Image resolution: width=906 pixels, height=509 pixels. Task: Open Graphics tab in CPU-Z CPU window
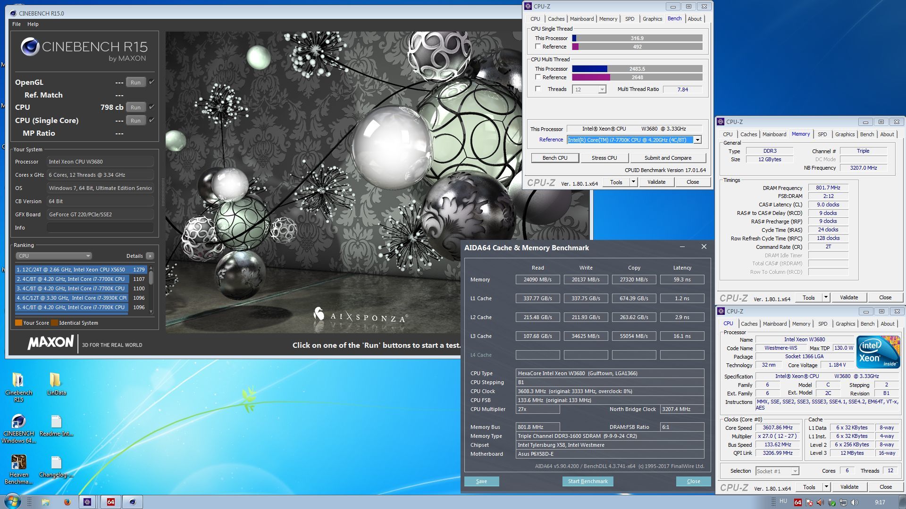click(845, 324)
